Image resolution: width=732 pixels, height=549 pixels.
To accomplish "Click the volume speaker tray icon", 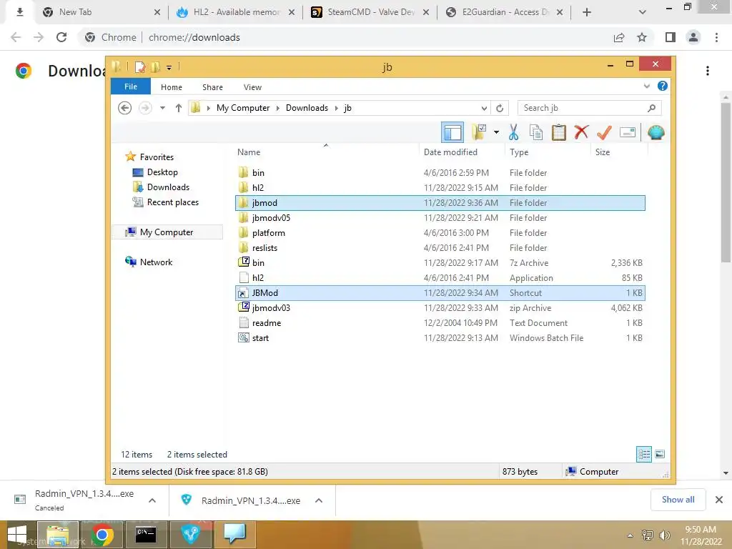I will click(664, 535).
